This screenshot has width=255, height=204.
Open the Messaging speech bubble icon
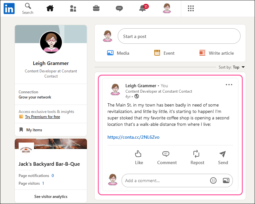point(119,8)
